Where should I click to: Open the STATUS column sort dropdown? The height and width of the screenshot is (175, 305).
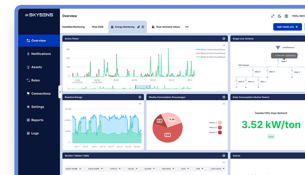tap(120, 169)
